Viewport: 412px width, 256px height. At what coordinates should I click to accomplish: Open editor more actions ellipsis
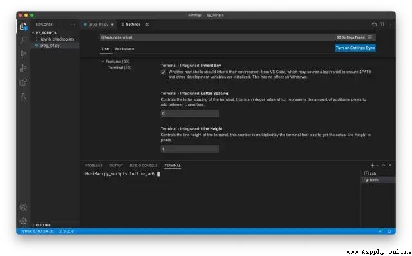[x=389, y=25]
